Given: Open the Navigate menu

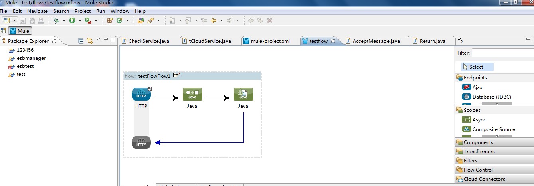Looking at the screenshot, I should click(38, 11).
